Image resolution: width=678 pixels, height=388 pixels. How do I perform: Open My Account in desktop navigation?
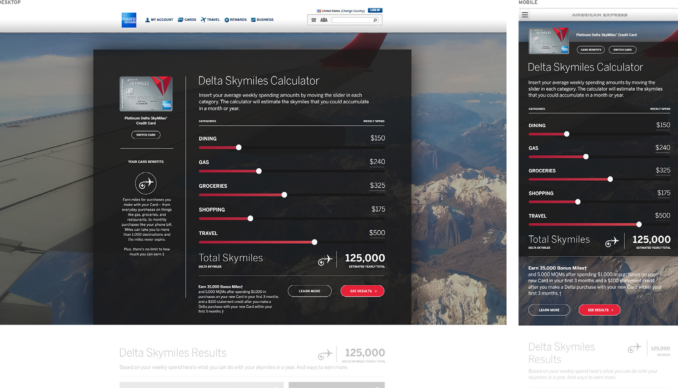(x=159, y=20)
